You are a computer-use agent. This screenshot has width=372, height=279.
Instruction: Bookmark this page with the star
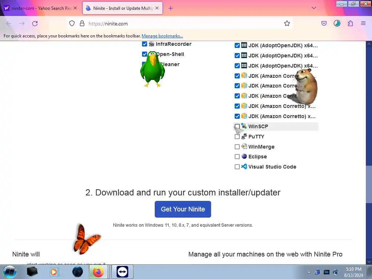(x=287, y=23)
